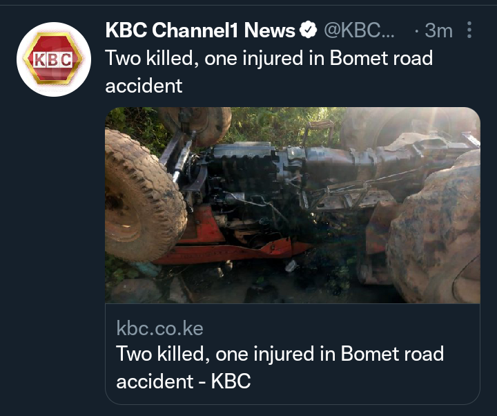This screenshot has width=497, height=416.
Task: Open the tweet's 3m timestamp
Action: click(x=438, y=30)
